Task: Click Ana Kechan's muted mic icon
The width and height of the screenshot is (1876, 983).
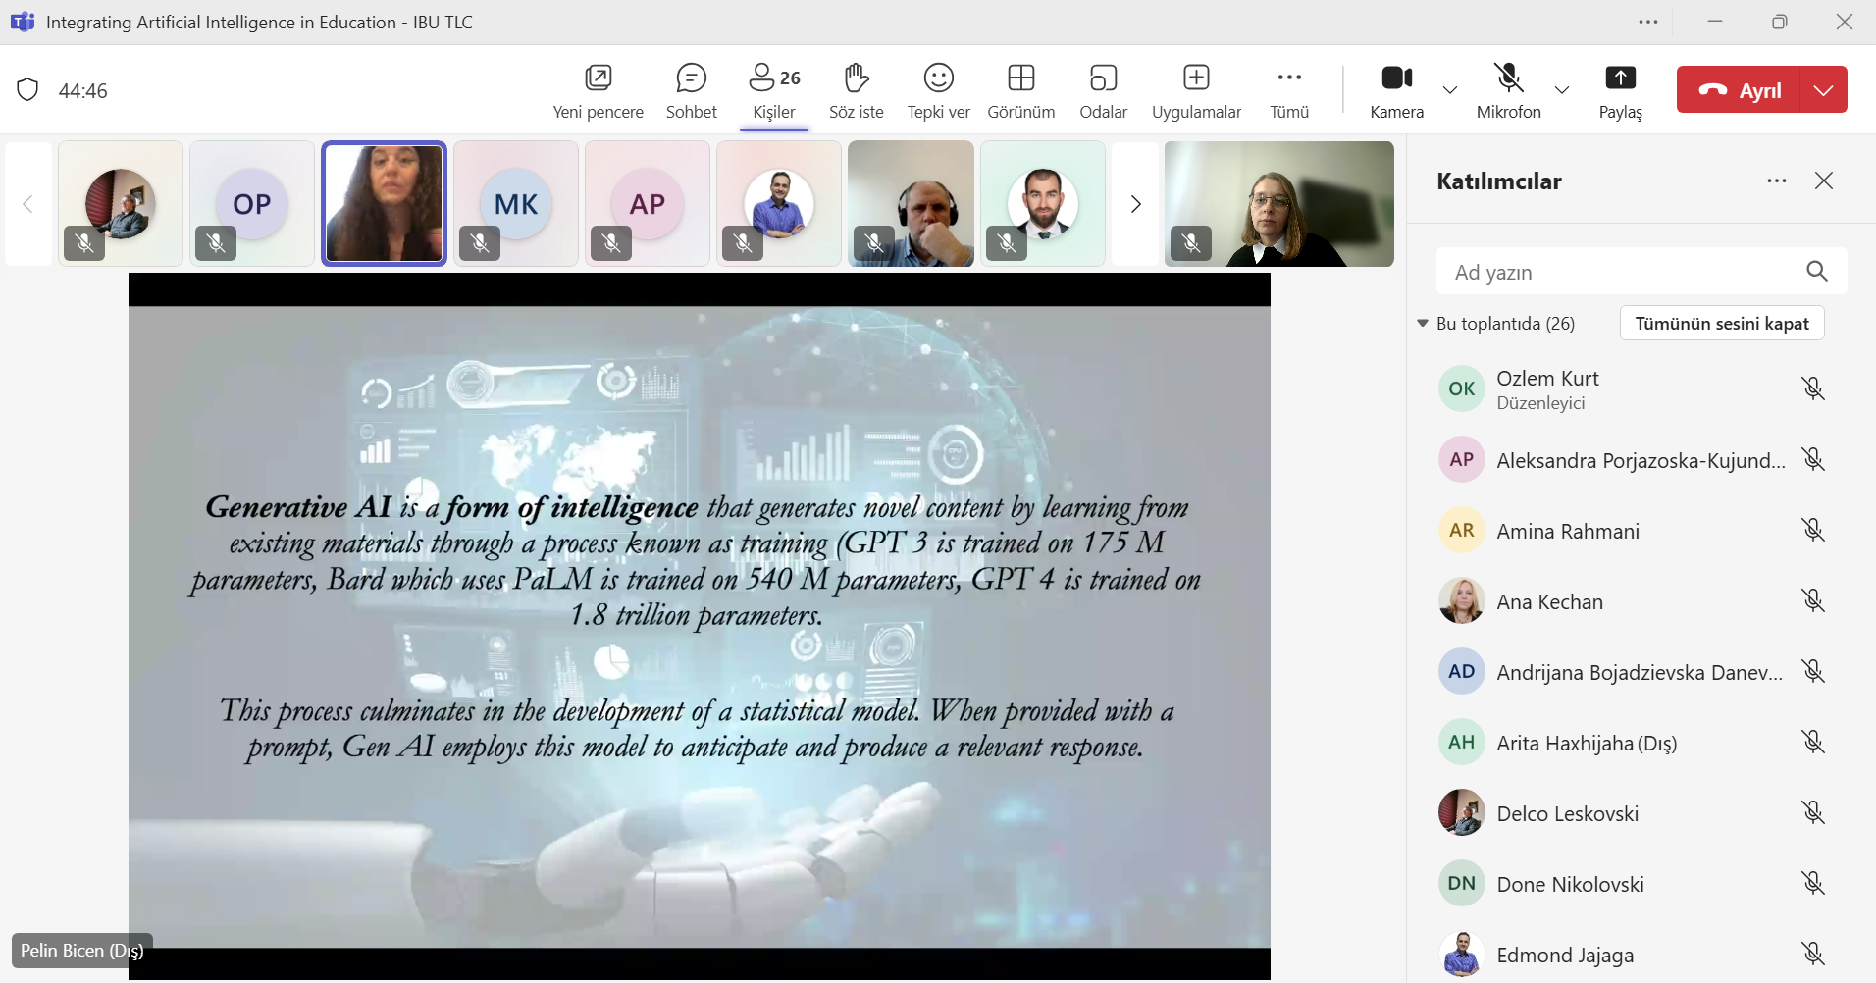Action: coord(1812,601)
